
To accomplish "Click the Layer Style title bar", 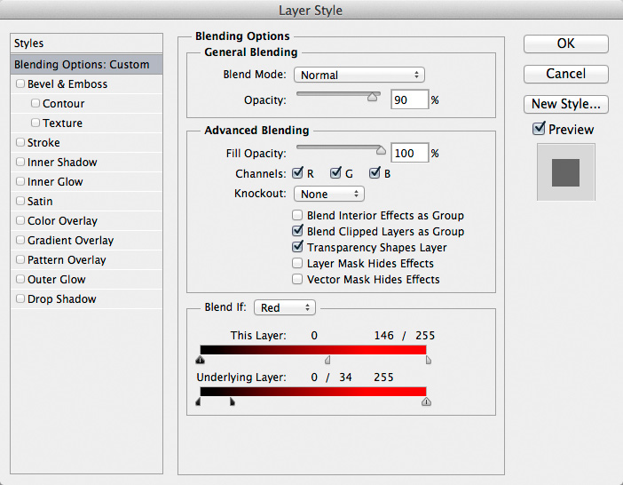I will (x=311, y=10).
